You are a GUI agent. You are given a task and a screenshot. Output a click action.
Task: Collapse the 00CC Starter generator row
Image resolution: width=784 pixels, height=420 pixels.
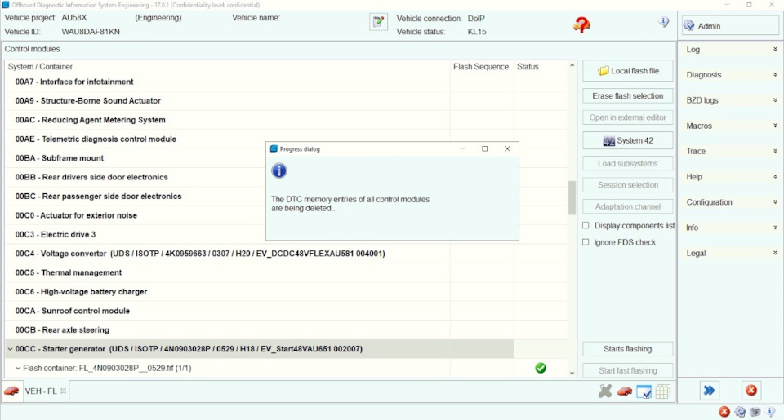coord(10,349)
